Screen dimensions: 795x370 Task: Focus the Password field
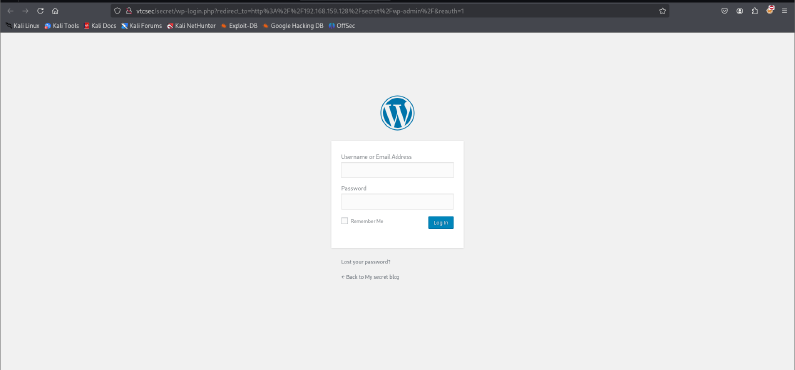pos(397,202)
